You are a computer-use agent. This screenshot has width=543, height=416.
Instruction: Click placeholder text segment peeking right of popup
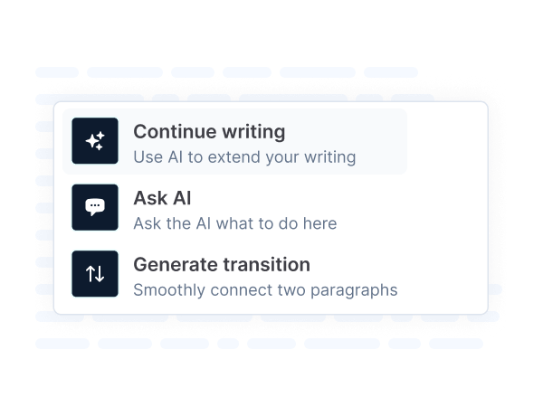tap(494, 289)
